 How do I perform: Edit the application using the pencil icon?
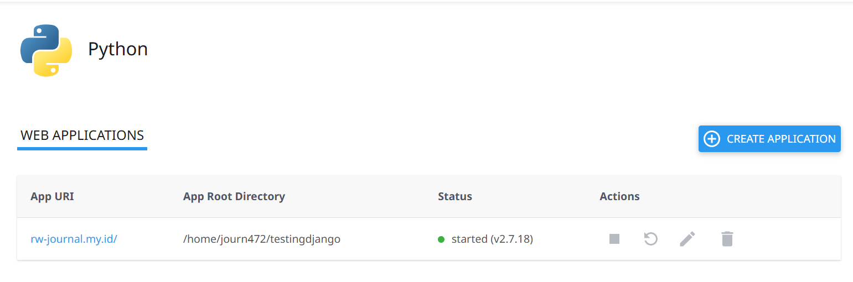[687, 239]
